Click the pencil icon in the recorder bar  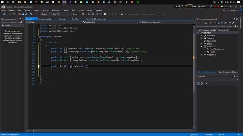(211, 6)
